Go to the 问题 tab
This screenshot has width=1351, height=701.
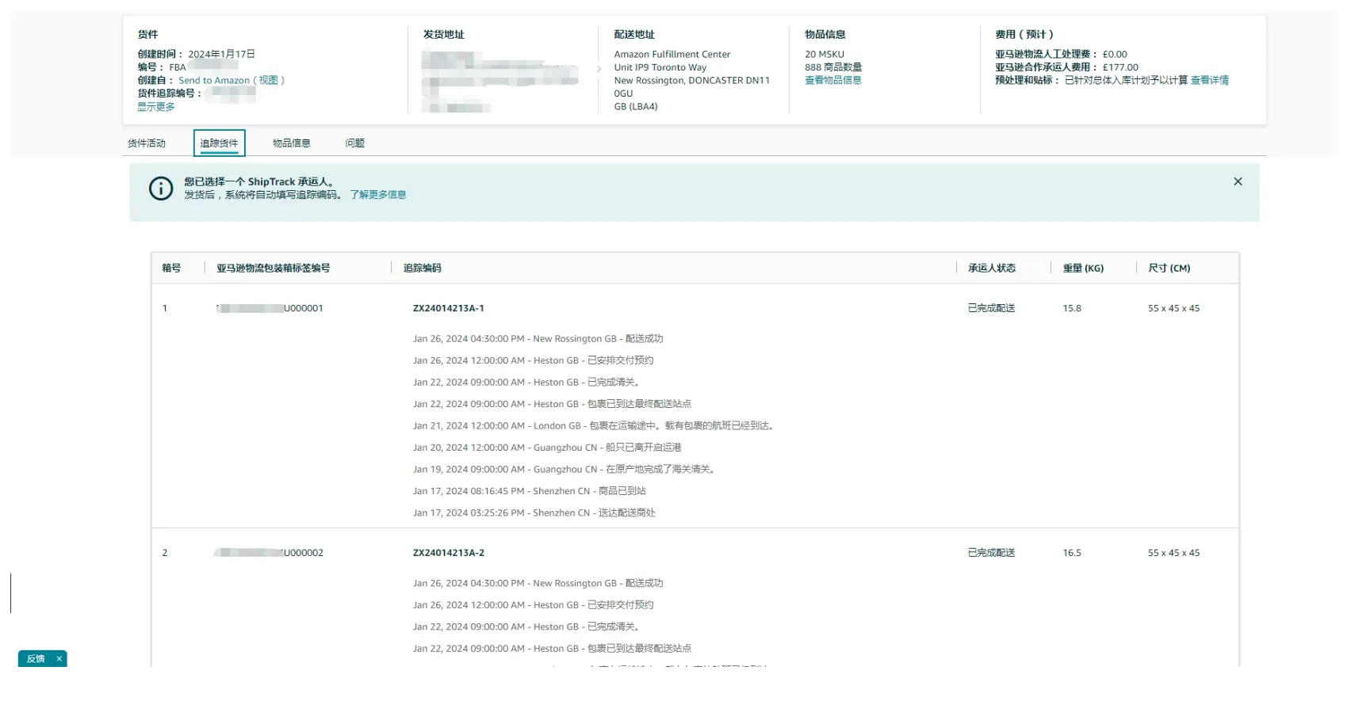[354, 143]
